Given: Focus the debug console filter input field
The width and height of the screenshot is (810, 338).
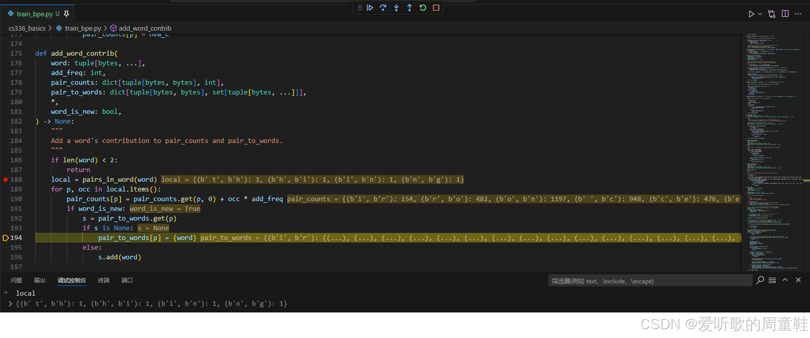Looking at the screenshot, I should coord(650,281).
